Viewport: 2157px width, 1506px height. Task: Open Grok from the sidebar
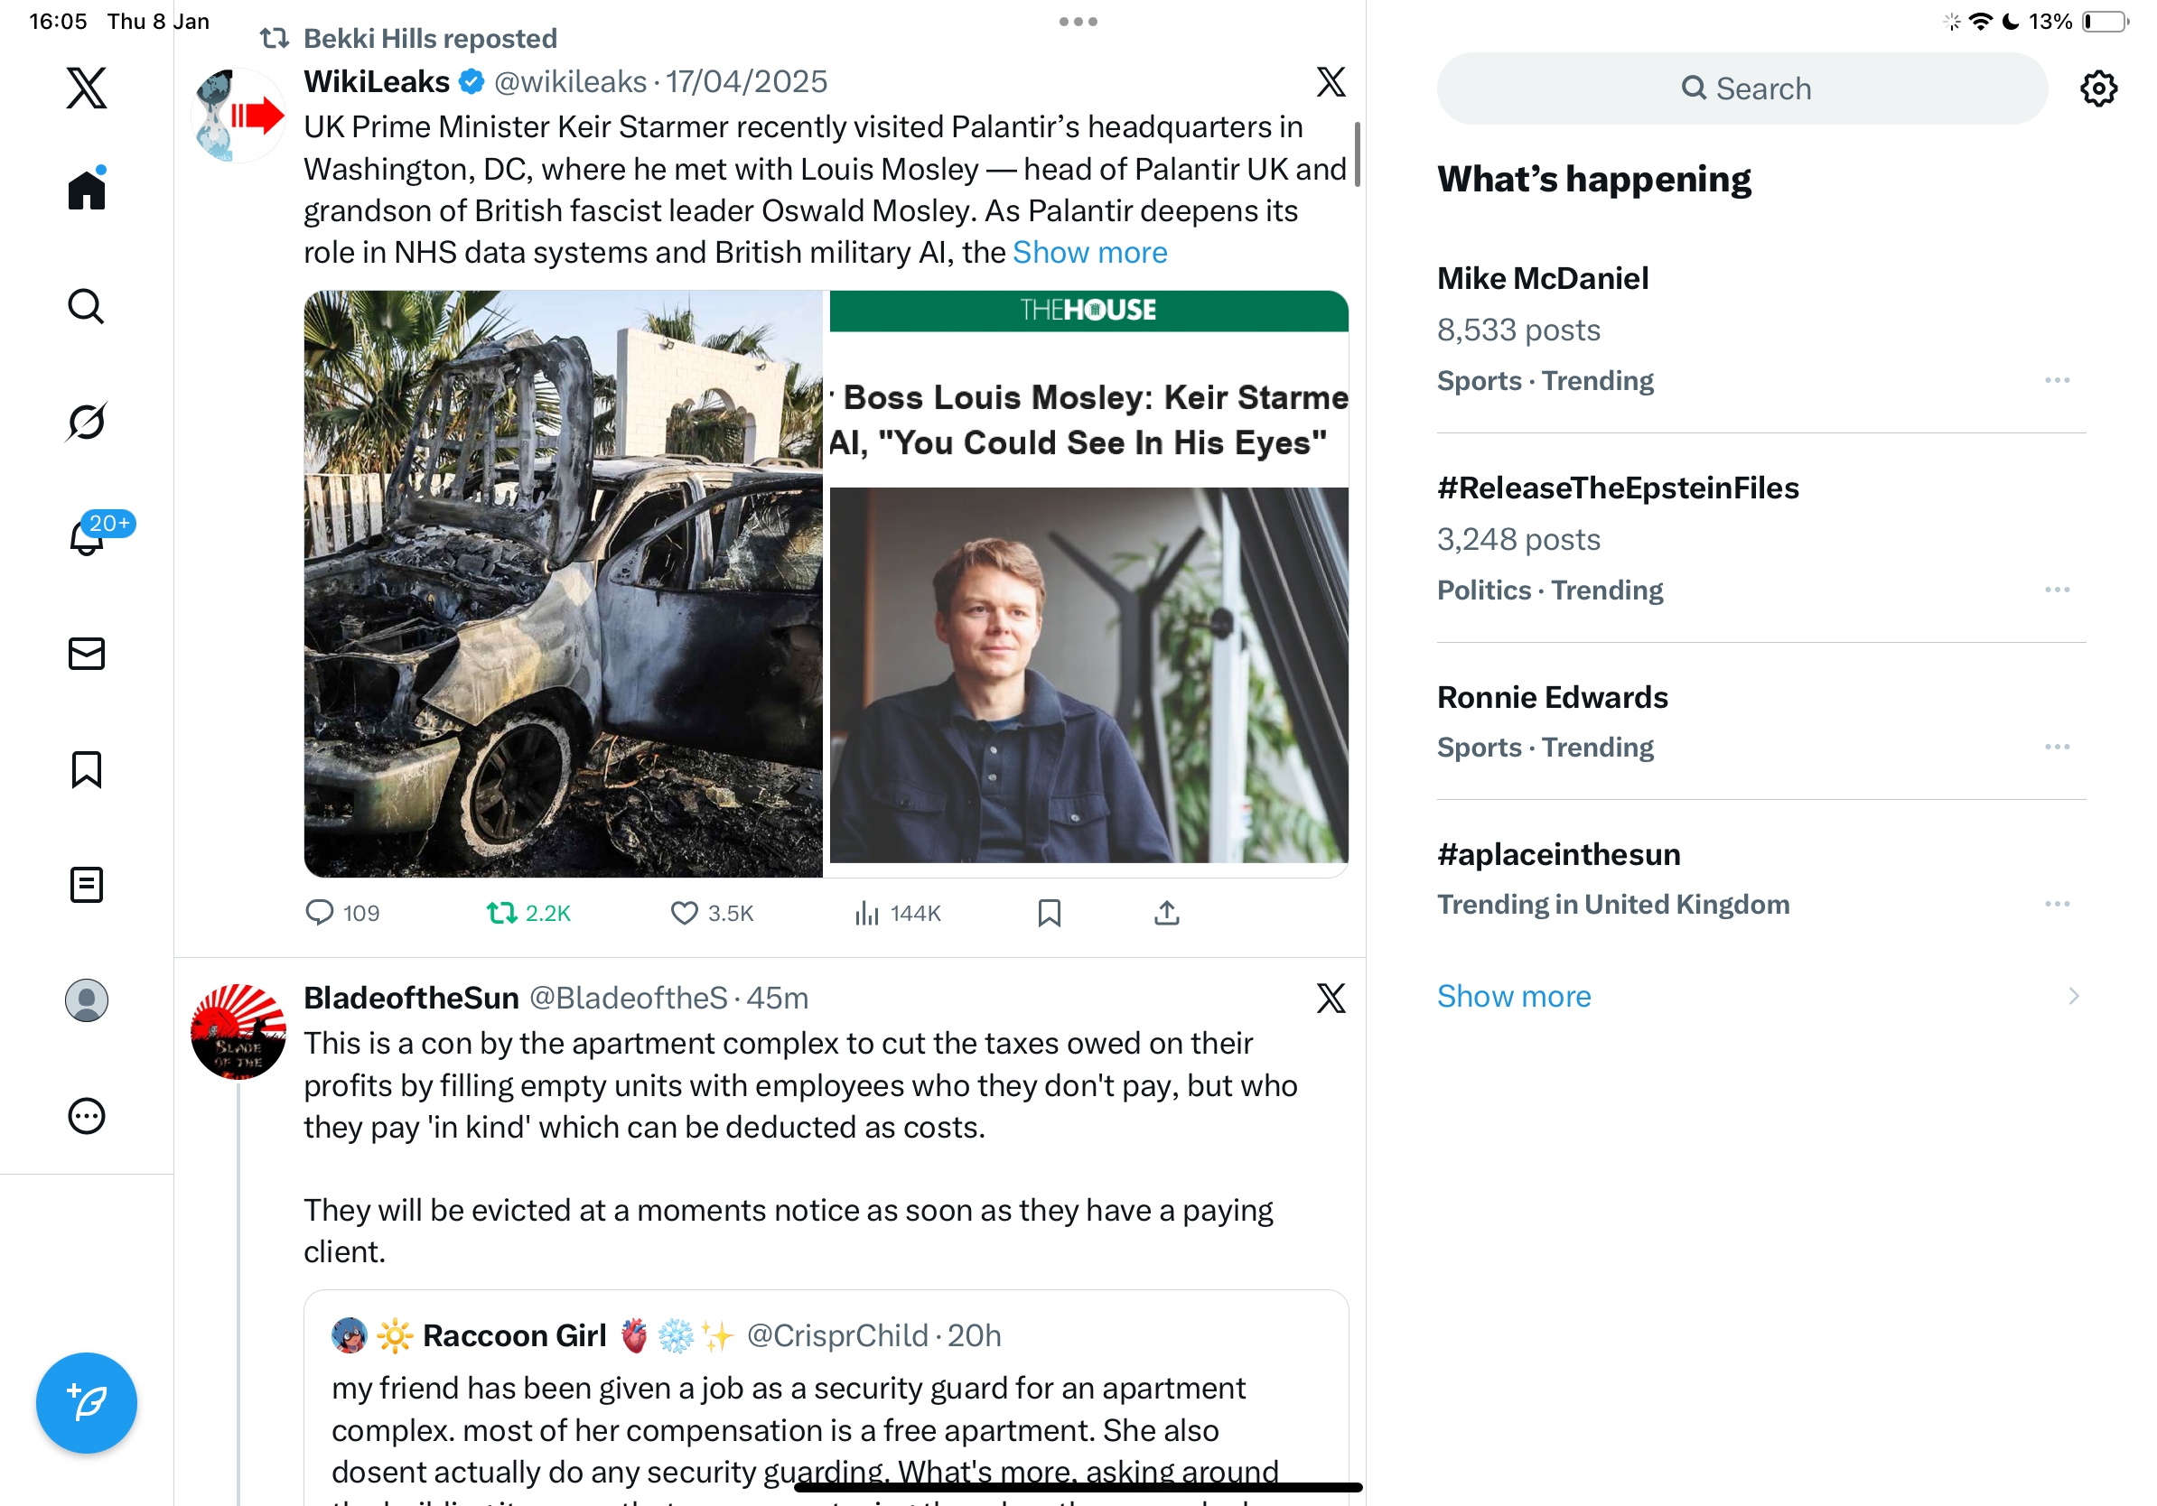pos(87,422)
